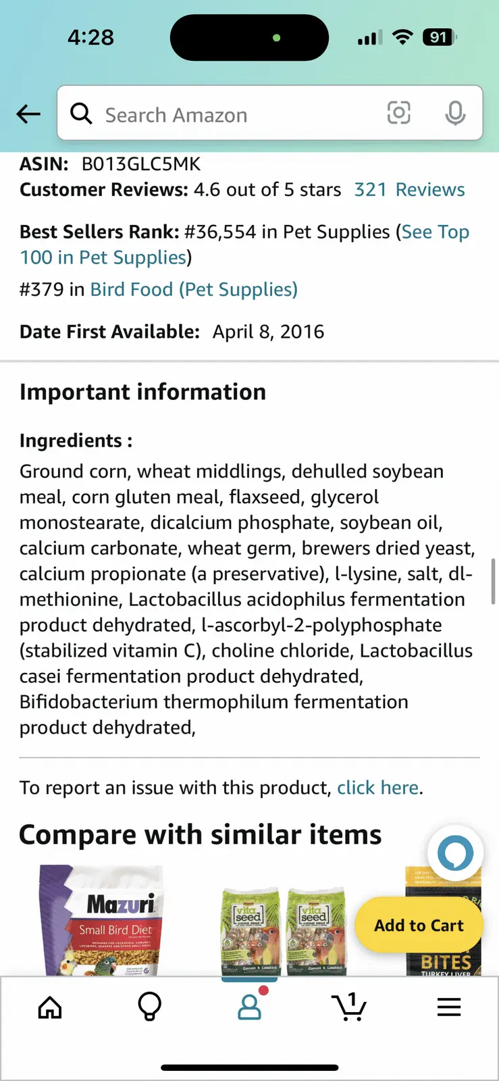Go to Home tab
The image size is (499, 1081).
click(50, 1007)
